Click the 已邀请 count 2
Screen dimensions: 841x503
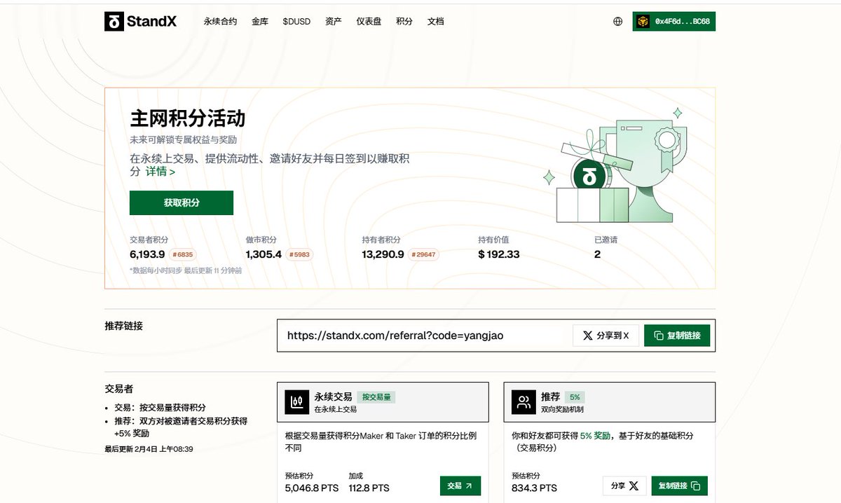pos(597,254)
